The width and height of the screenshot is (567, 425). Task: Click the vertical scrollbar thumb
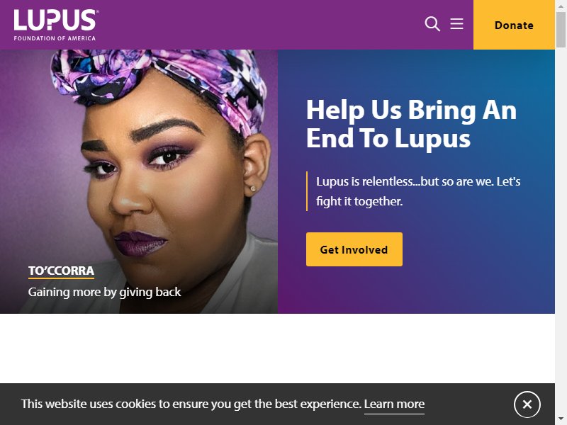tap(561, 30)
